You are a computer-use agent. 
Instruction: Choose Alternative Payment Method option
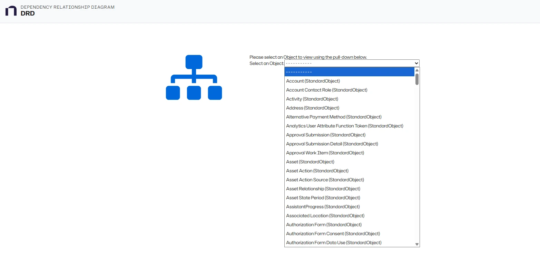(334, 117)
